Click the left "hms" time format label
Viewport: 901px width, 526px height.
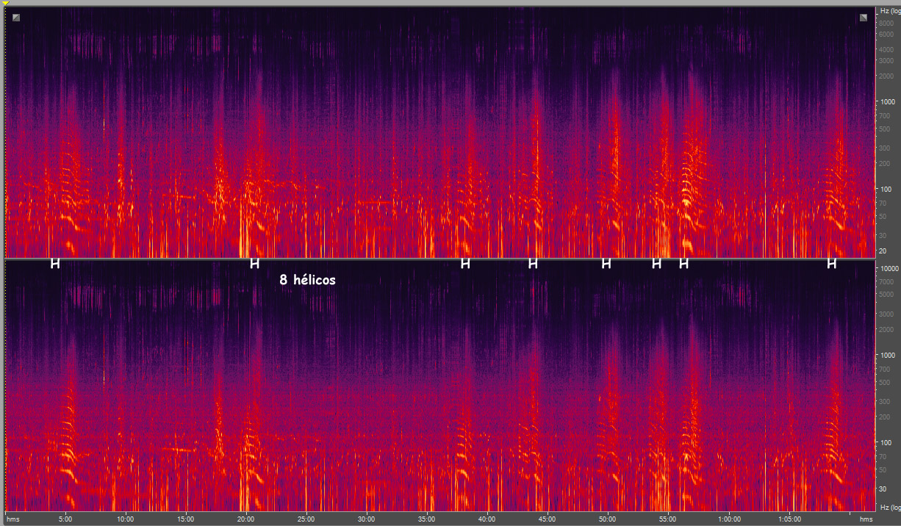(x=12, y=519)
